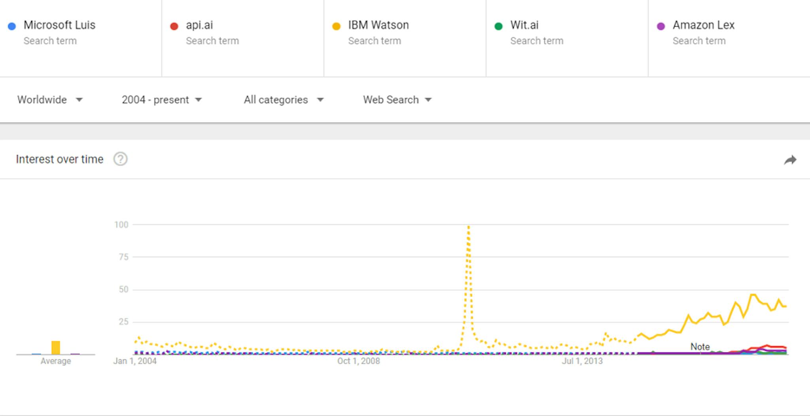
Task: Click the purple Amazon Lex color dot
Action: pyautogui.click(x=660, y=26)
